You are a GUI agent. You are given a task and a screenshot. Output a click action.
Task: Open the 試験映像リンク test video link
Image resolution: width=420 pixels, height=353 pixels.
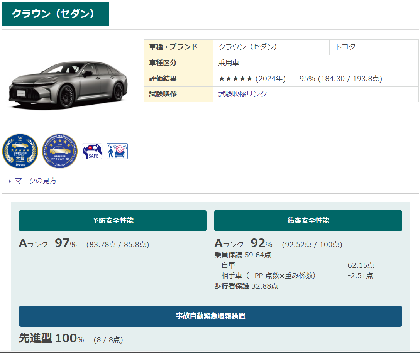tap(242, 94)
